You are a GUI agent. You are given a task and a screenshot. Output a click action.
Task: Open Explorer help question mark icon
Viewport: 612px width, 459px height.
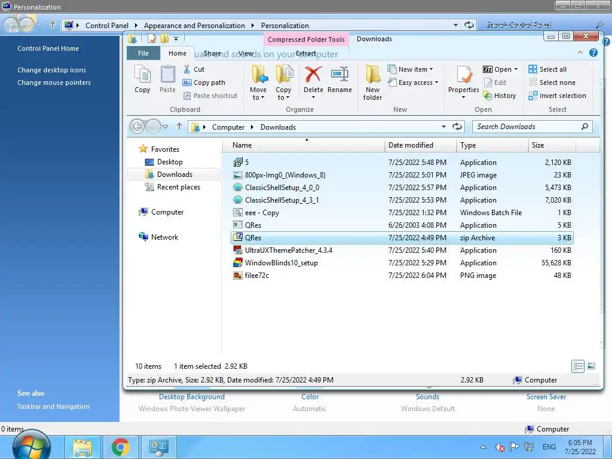[x=593, y=53]
